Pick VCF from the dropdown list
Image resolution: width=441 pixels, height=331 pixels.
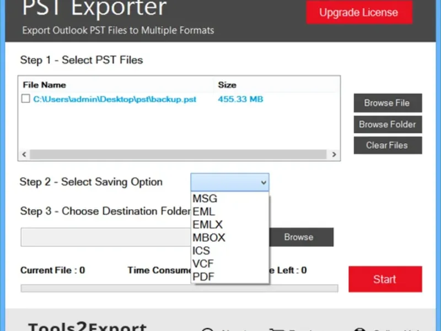tap(230, 264)
